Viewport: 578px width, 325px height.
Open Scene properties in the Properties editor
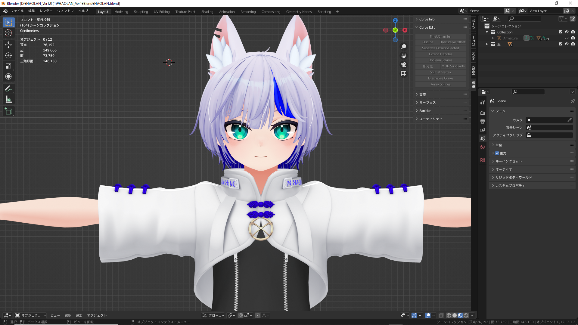tap(483, 138)
